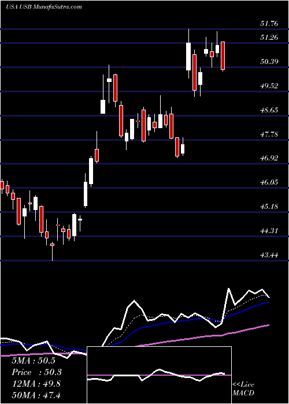
Task: Click the USA USB MunafaSutra.com title
Action: [43, 6]
